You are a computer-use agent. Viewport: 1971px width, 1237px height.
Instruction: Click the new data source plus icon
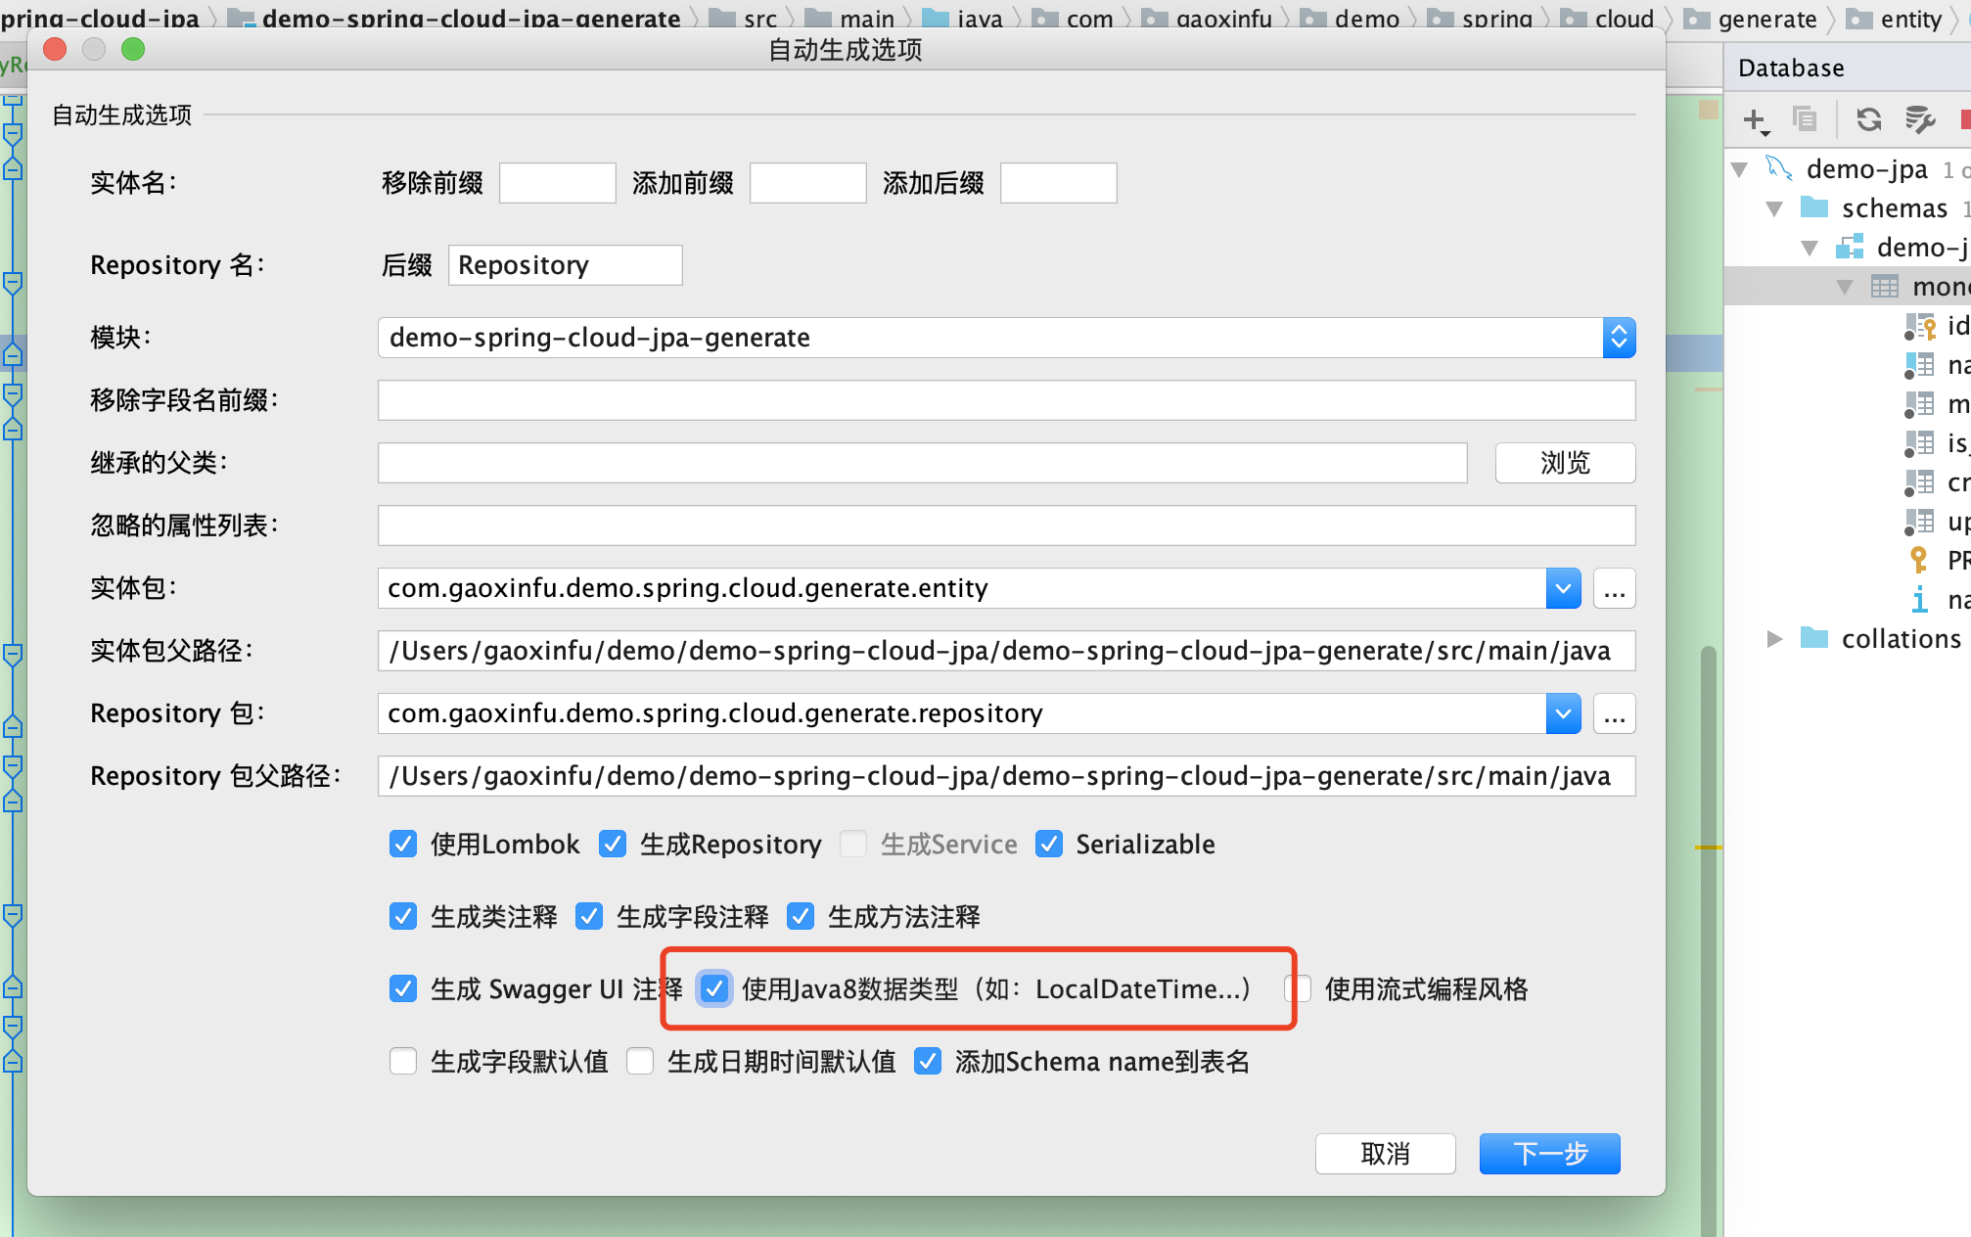[1753, 119]
